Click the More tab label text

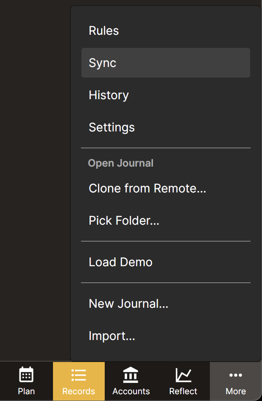pos(236,391)
